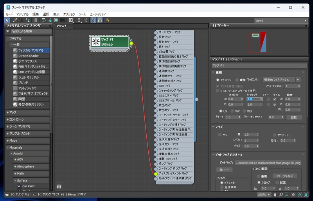Activate Pan hand tool in status bar
Screen dimensions: 313x201
(x=275, y=195)
